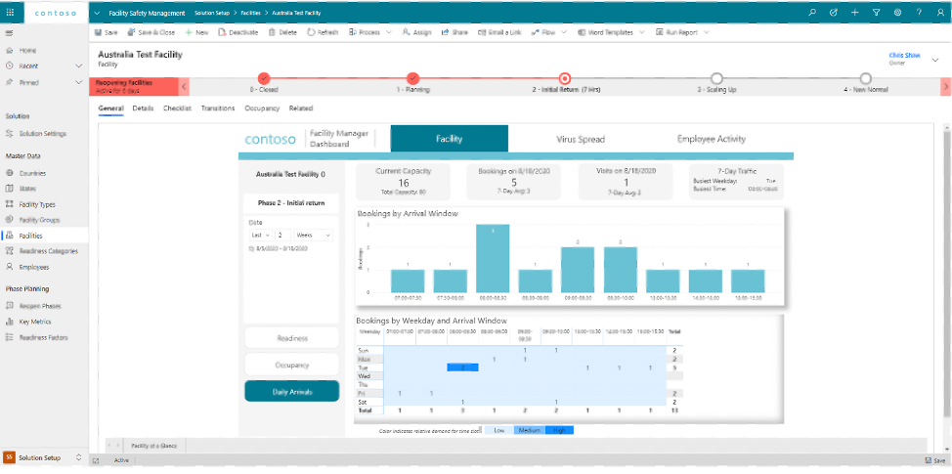Viewport: 952px width, 474px height.
Task: Click the help question mark icon
Action: coord(919,13)
